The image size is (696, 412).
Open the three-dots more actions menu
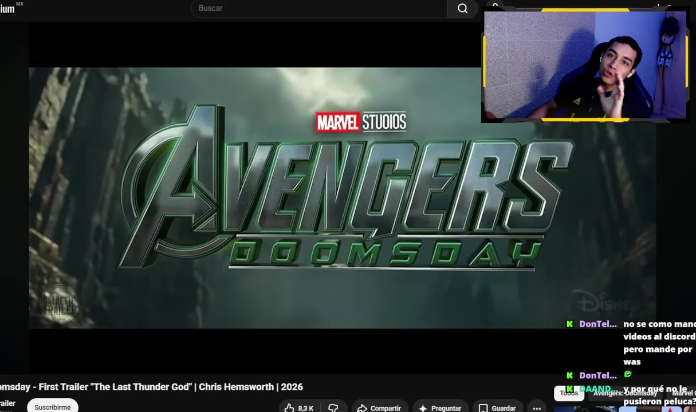coord(537,408)
